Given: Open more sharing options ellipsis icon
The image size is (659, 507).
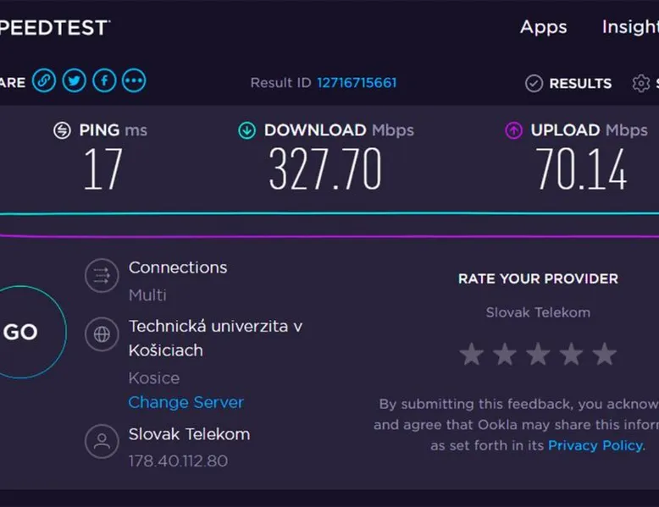Looking at the screenshot, I should coord(134,80).
